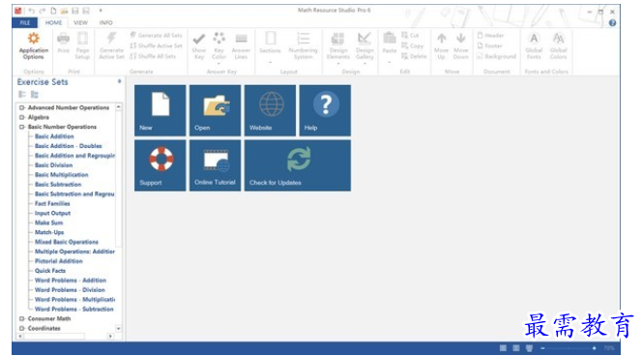This screenshot has height=356, width=642.
Task: Click the Support lifebuoy tile
Action: pyautogui.click(x=160, y=165)
